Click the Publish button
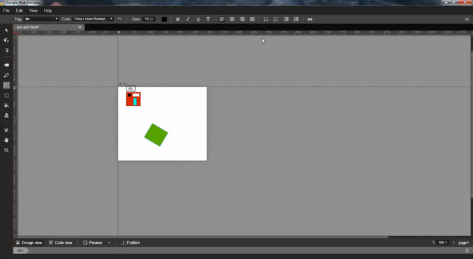473x259 pixels. pos(131,243)
